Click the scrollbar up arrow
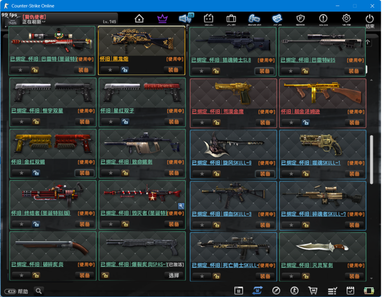Viewport: 392px width, 297px height. coord(372,80)
